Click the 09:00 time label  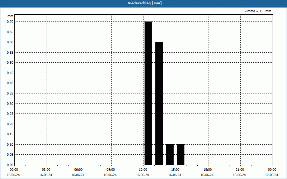[111, 170]
